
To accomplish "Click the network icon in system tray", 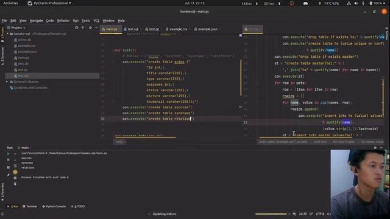I will 349,4.
